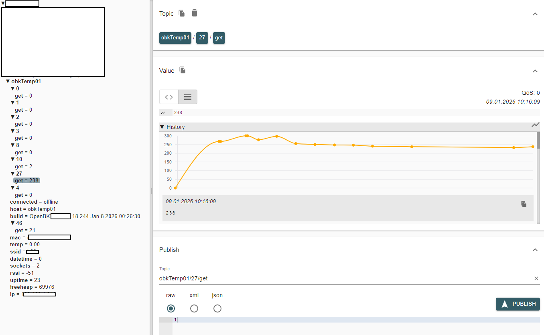
Task: Clear the publish topic field
Action: pos(536,278)
